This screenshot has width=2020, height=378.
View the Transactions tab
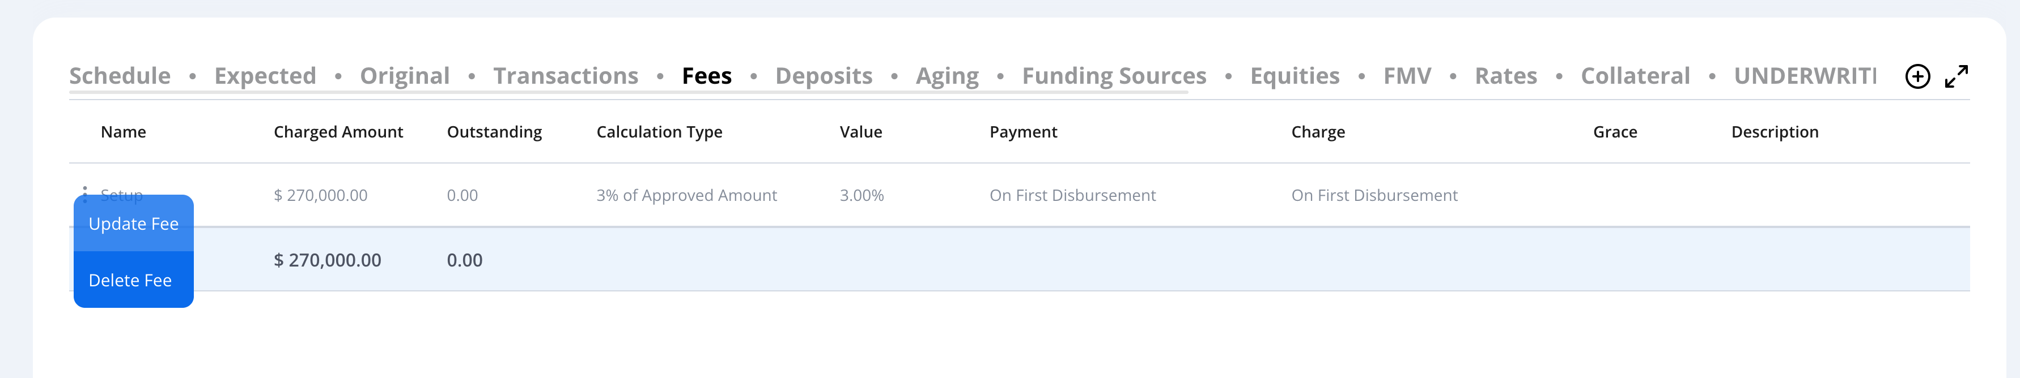coord(566,76)
